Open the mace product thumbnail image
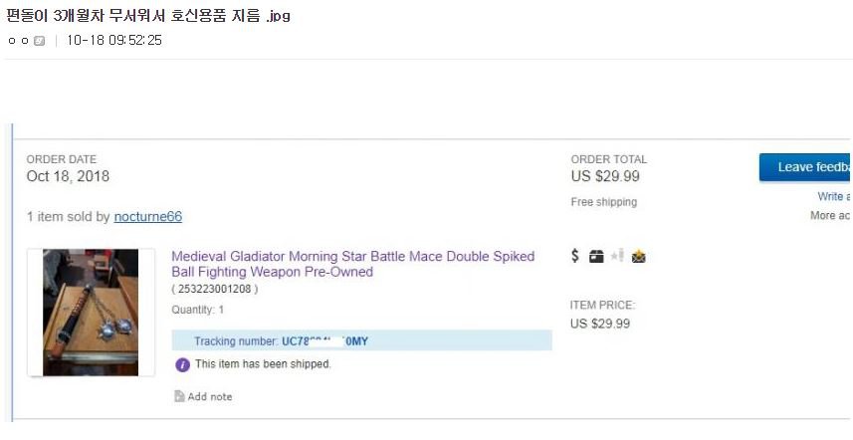 (x=91, y=313)
